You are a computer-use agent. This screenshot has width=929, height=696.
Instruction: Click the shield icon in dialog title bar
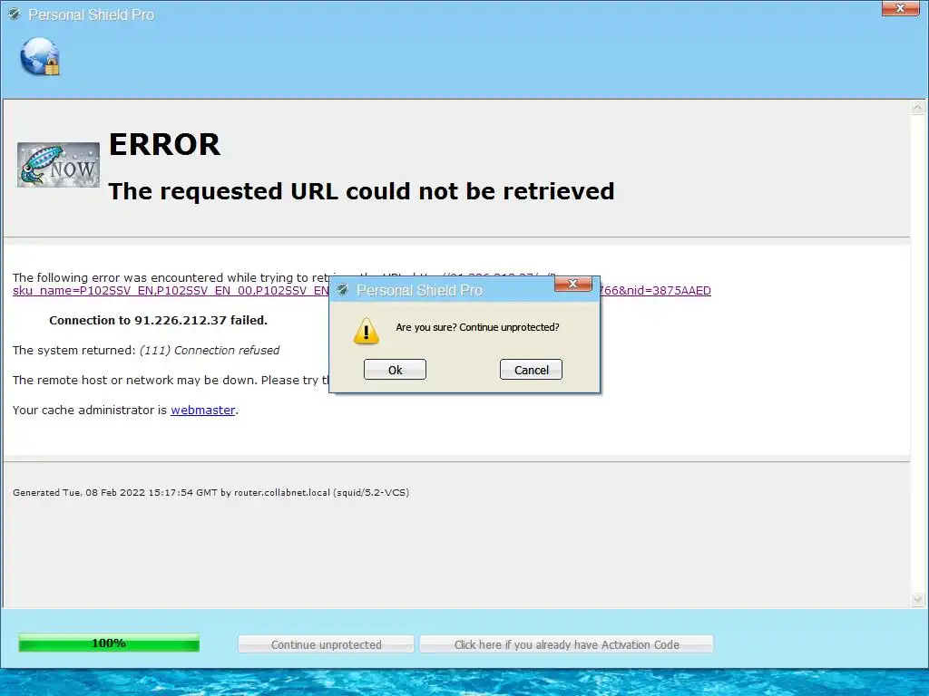pyautogui.click(x=342, y=289)
